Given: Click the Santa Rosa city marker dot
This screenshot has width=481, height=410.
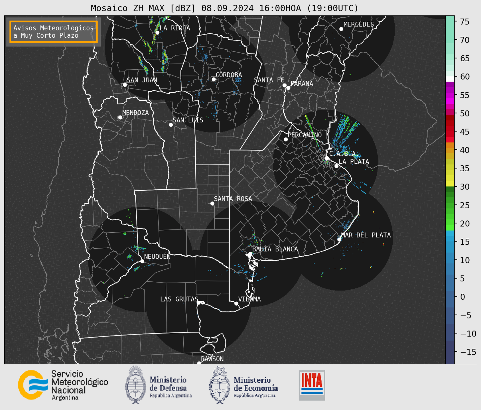Looking at the screenshot, I should coord(212,204).
